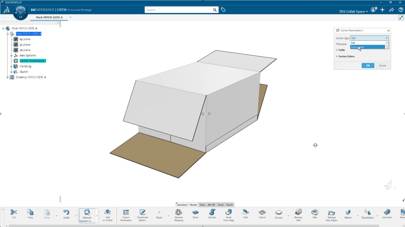
Task: Open the Corner tool options arrow
Action: pyautogui.click(x=288, y=216)
